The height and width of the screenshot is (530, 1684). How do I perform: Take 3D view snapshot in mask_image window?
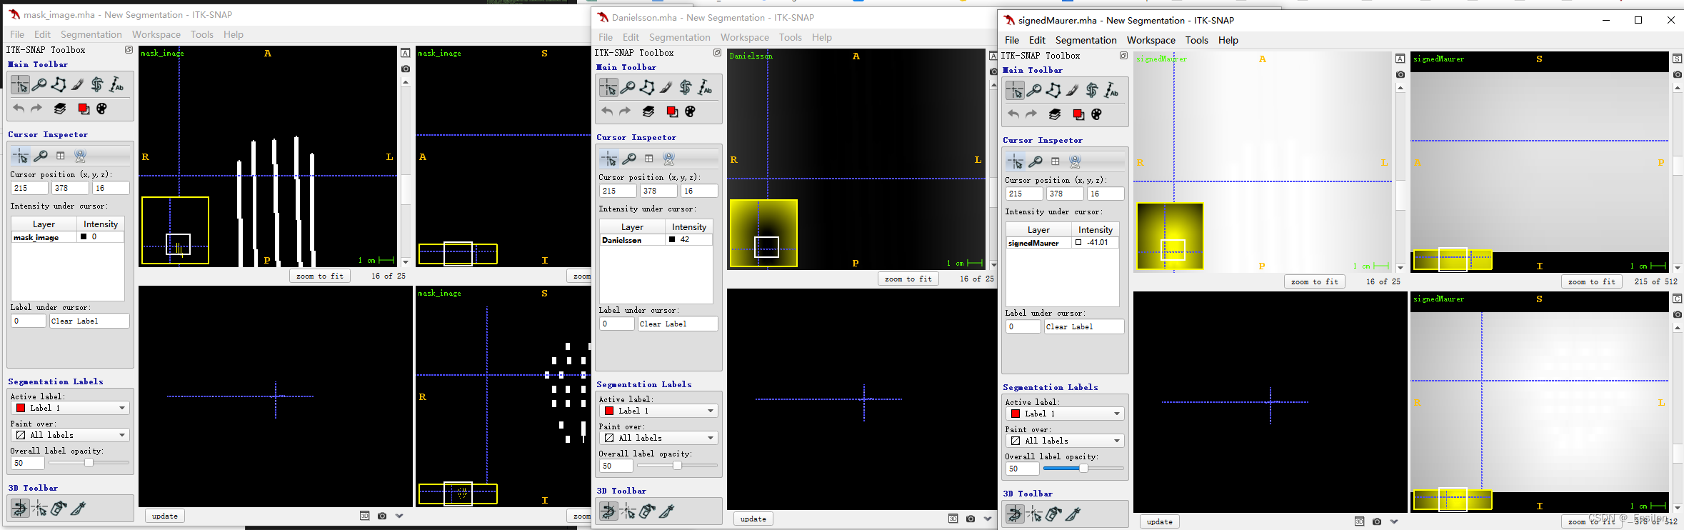[382, 516]
